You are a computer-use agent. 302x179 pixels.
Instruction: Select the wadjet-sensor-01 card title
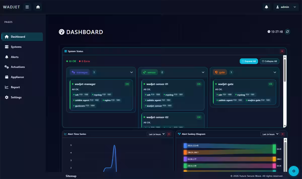[157, 84]
